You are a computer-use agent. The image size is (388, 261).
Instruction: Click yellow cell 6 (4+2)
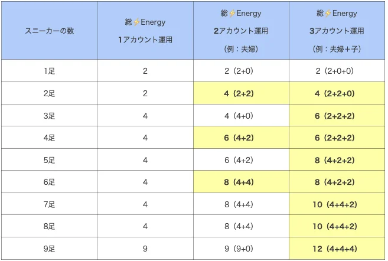[x=241, y=138]
